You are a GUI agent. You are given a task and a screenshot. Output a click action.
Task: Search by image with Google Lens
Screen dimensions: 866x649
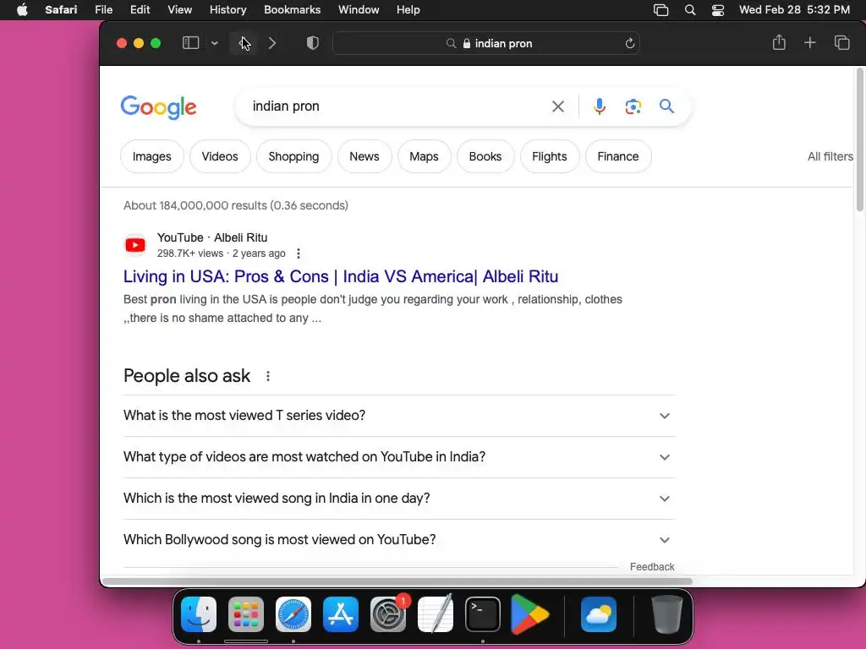[633, 106]
